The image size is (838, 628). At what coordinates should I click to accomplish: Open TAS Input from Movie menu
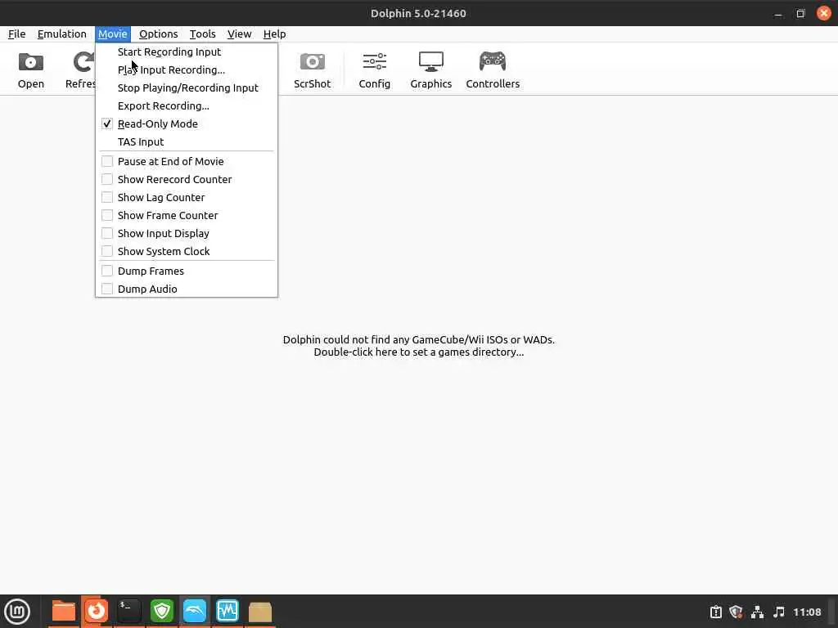click(186, 142)
